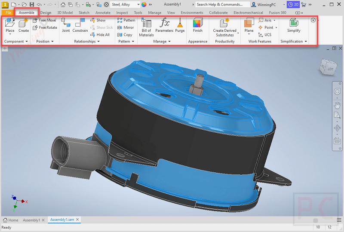Click the Open file icon
The height and width of the screenshot is (232, 344).
[x=25, y=4]
